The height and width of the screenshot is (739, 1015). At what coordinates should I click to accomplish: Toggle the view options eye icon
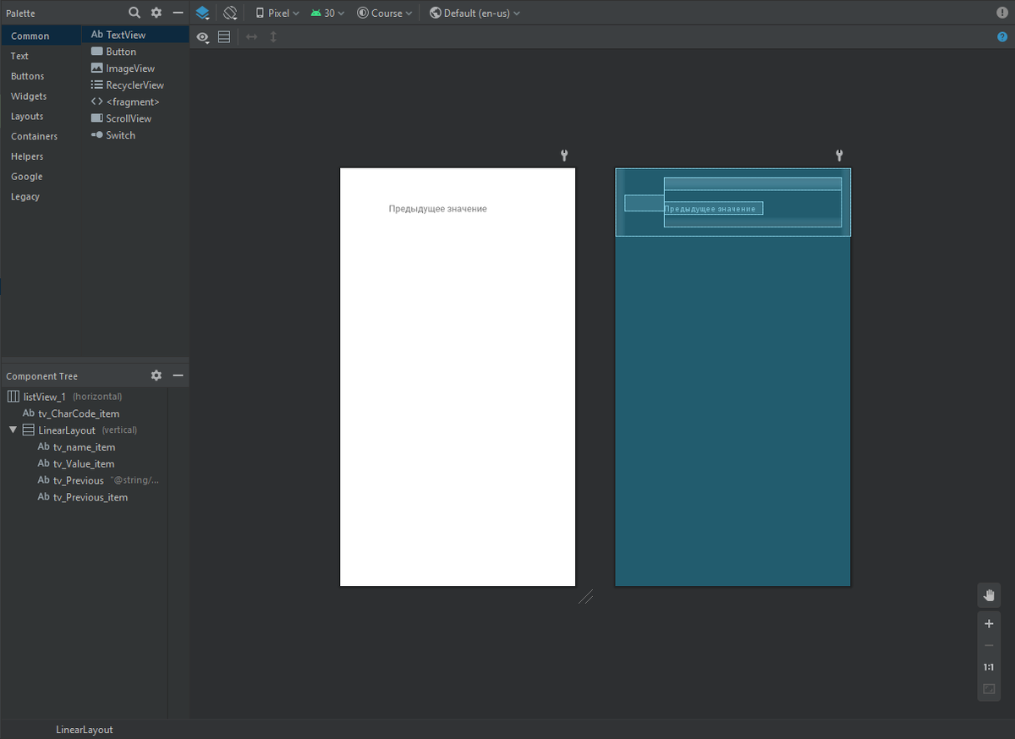[203, 37]
